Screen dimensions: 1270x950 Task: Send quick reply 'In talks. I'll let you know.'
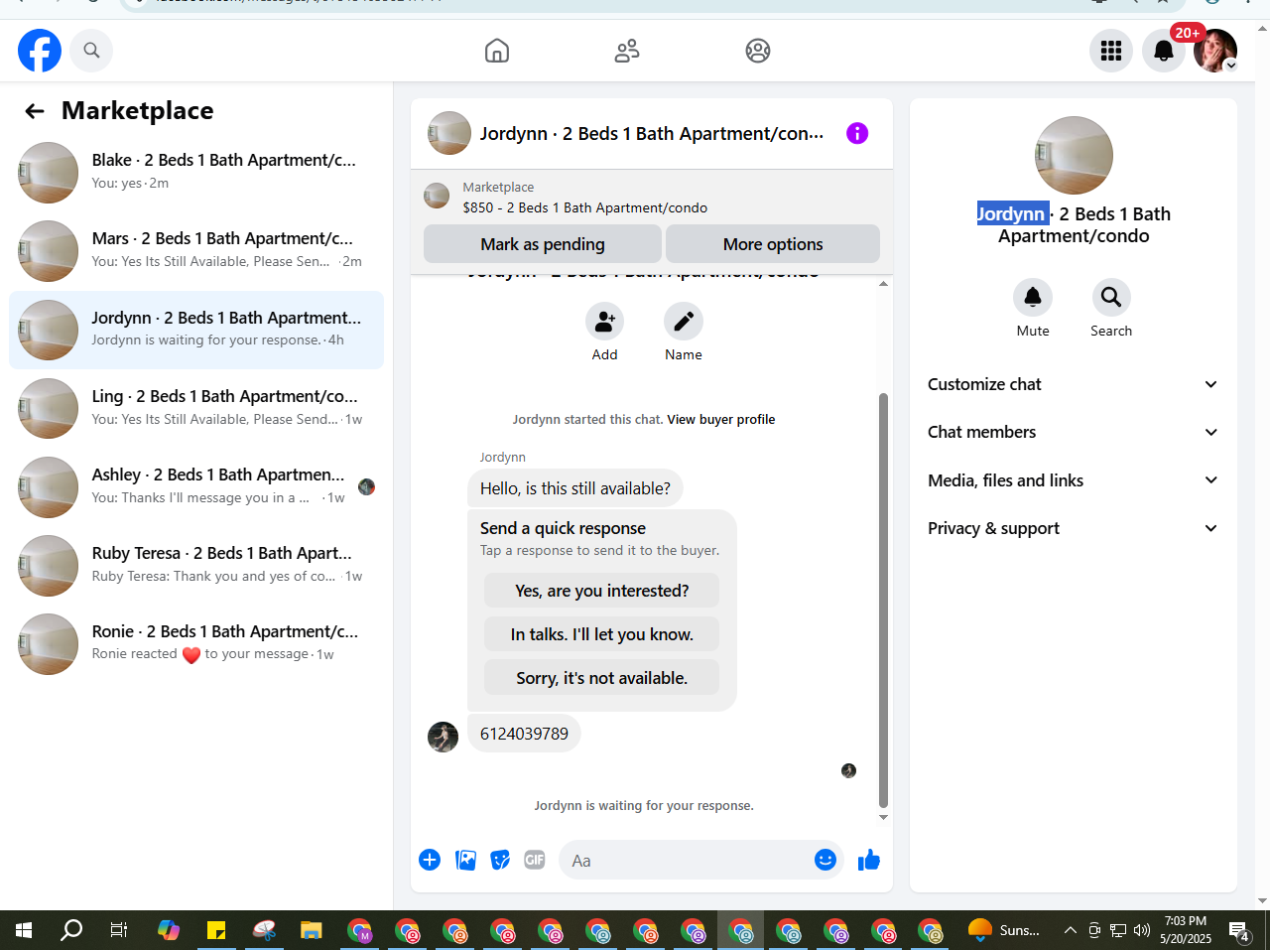tap(601, 634)
